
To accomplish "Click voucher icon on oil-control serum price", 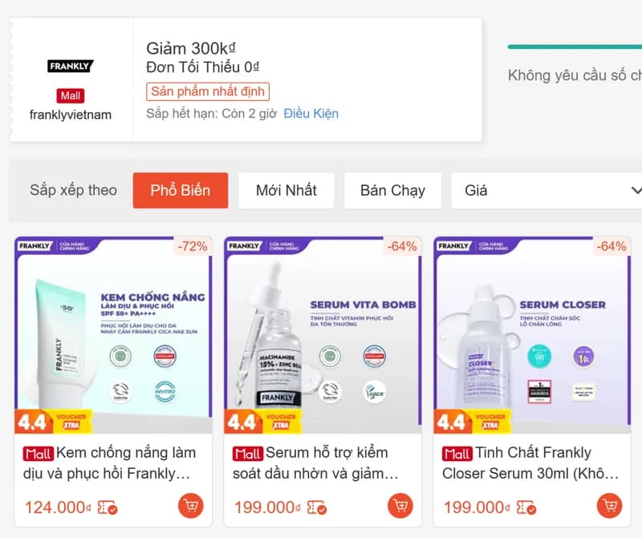I will tap(318, 508).
